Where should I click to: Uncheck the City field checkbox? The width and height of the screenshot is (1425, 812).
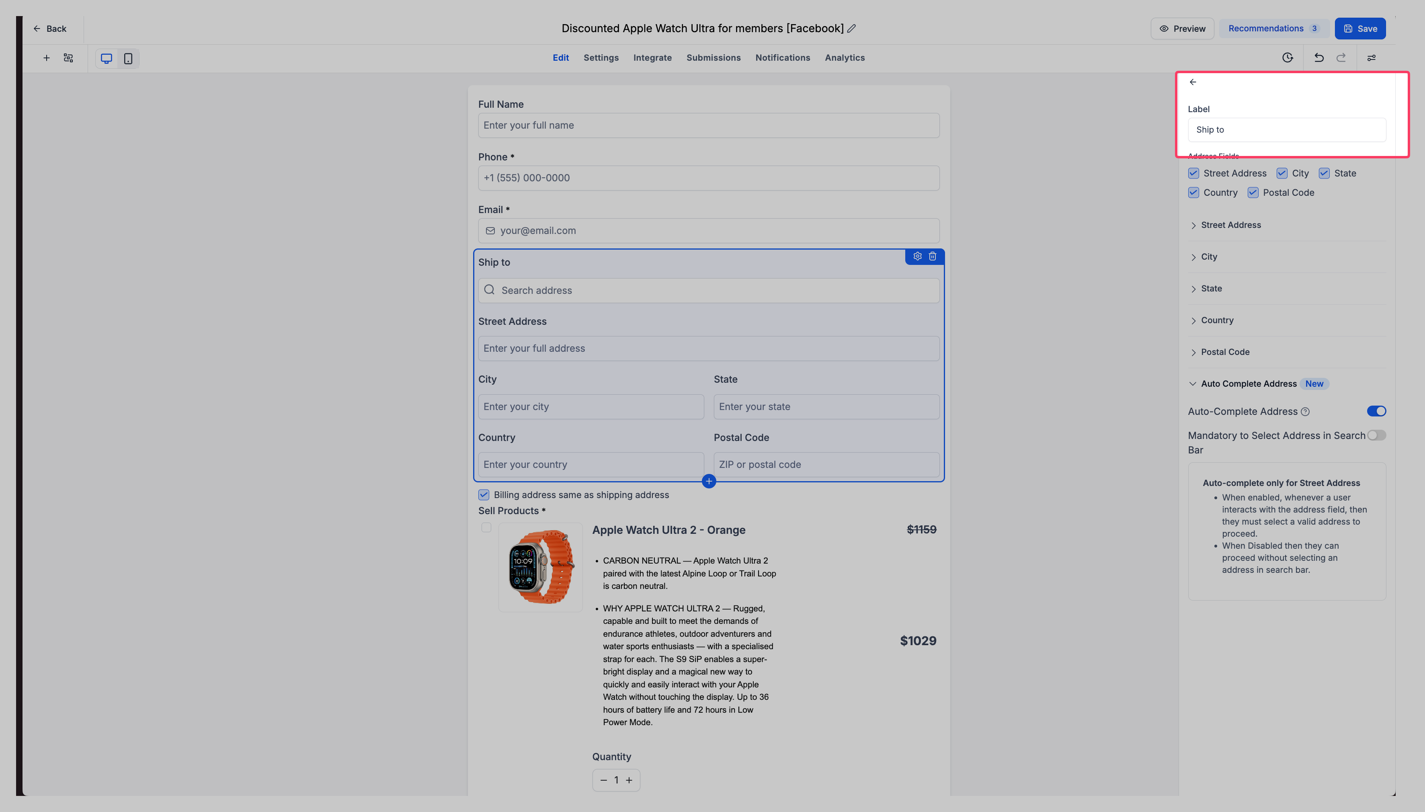coord(1282,173)
